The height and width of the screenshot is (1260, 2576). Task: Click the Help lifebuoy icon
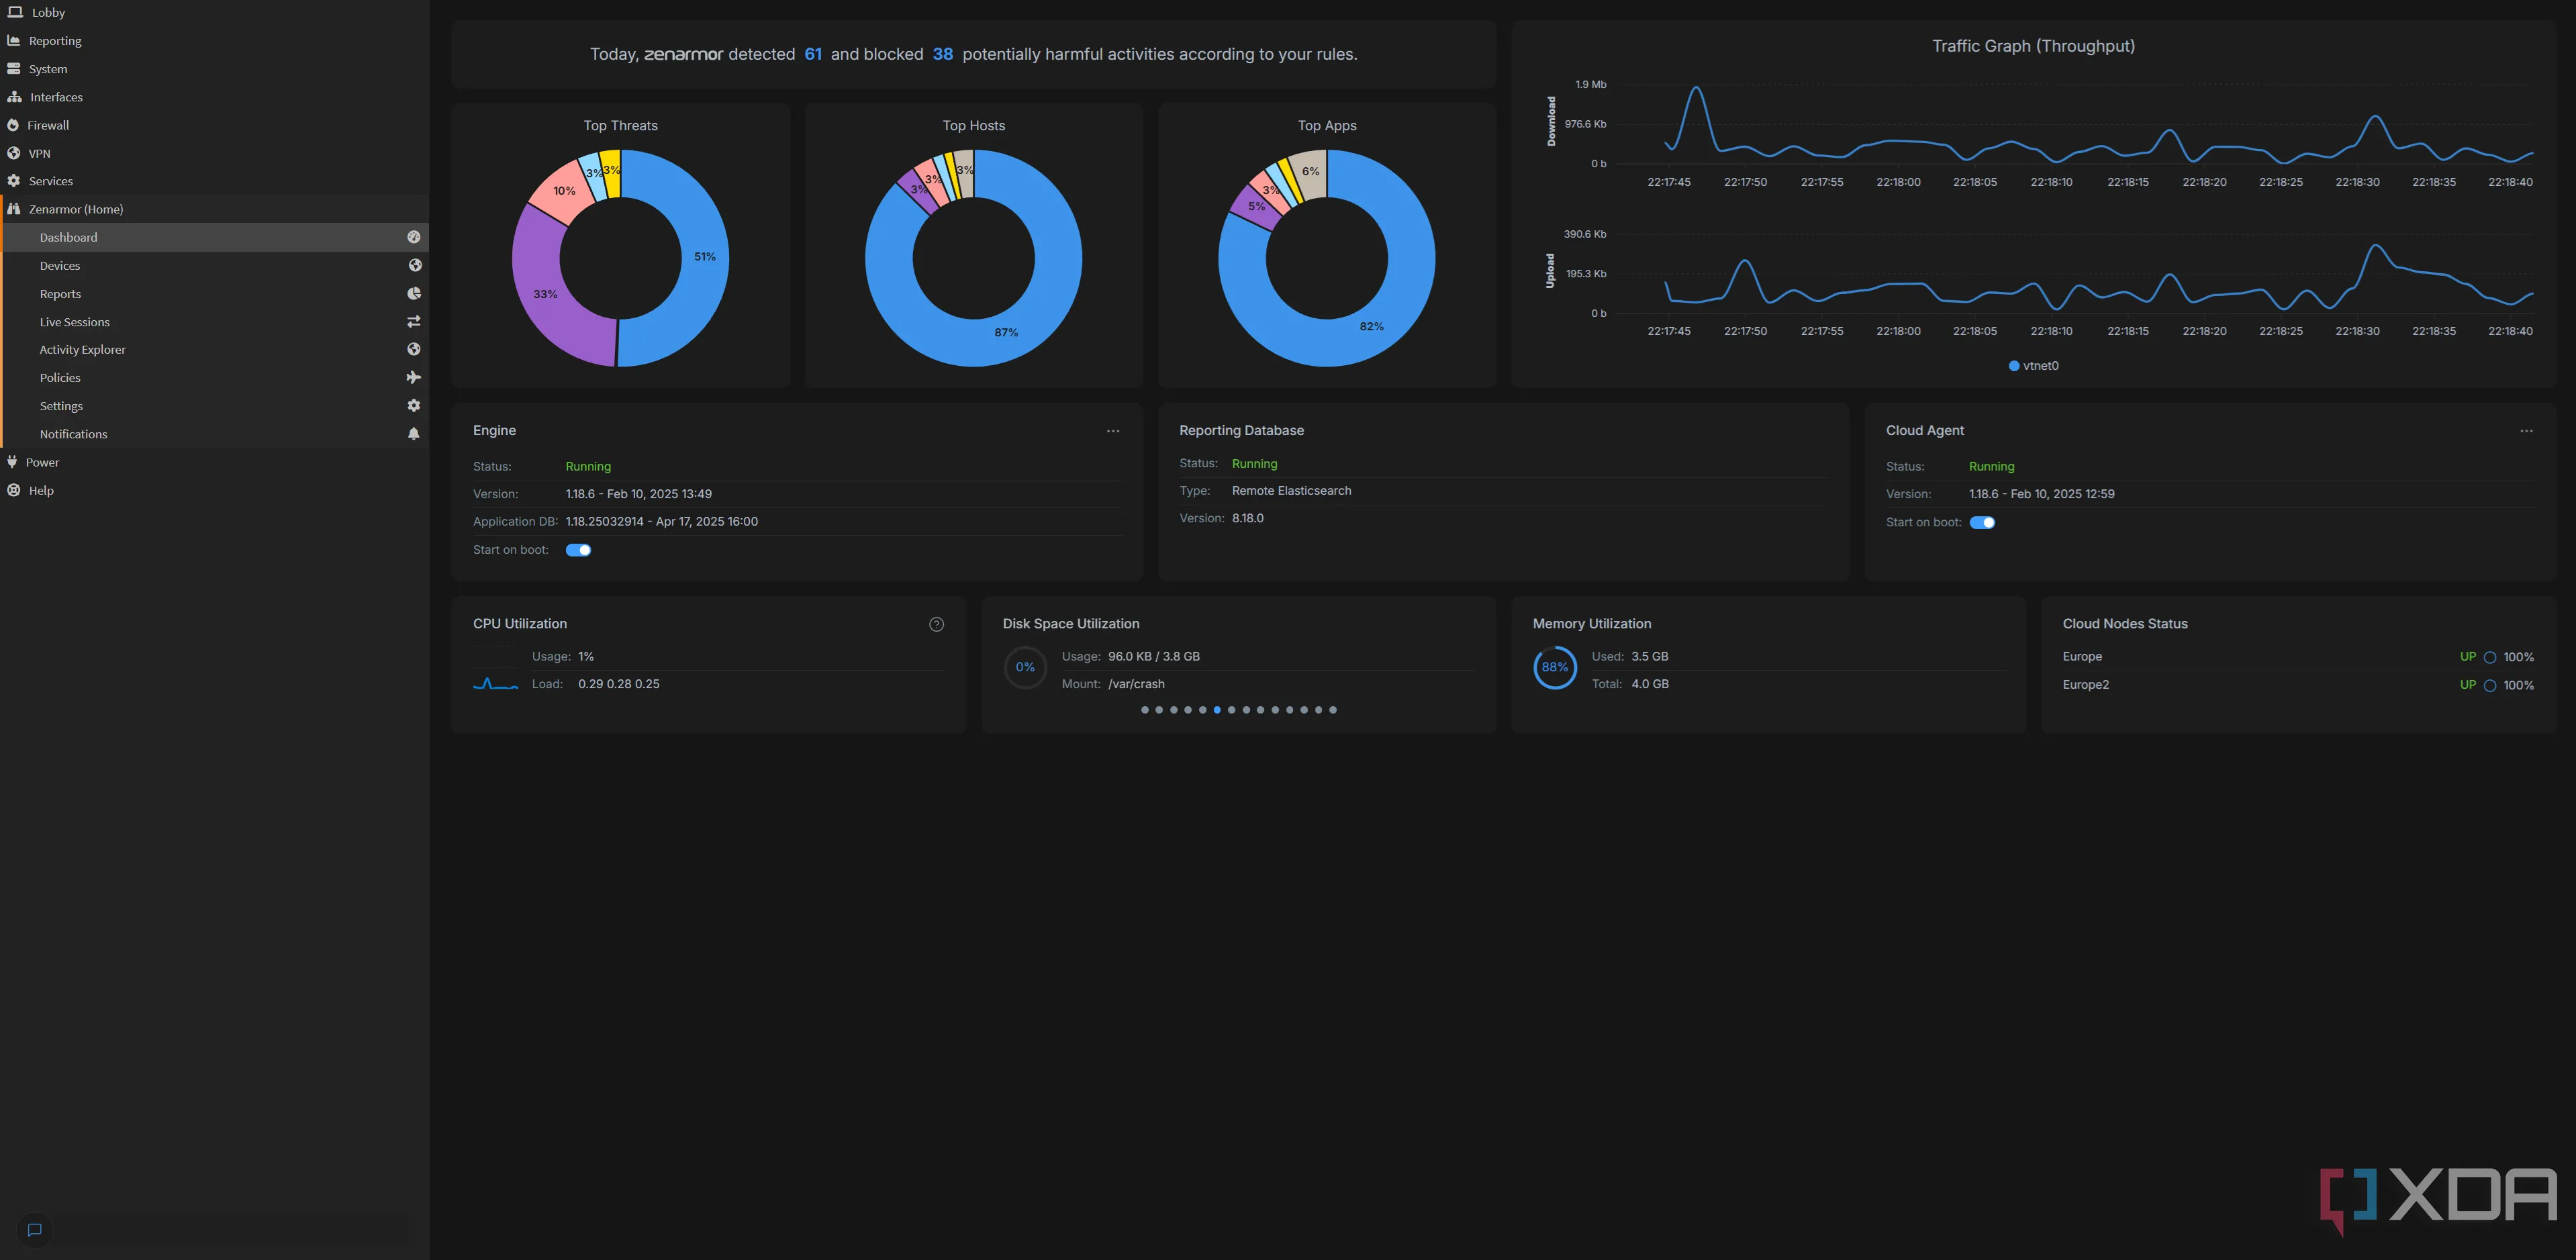click(14, 490)
